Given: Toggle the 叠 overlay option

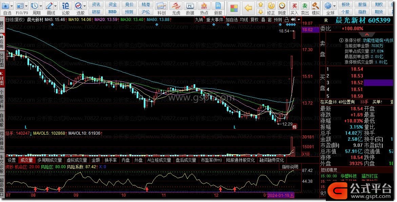Looking at the screenshot, I should click(x=263, y=20).
